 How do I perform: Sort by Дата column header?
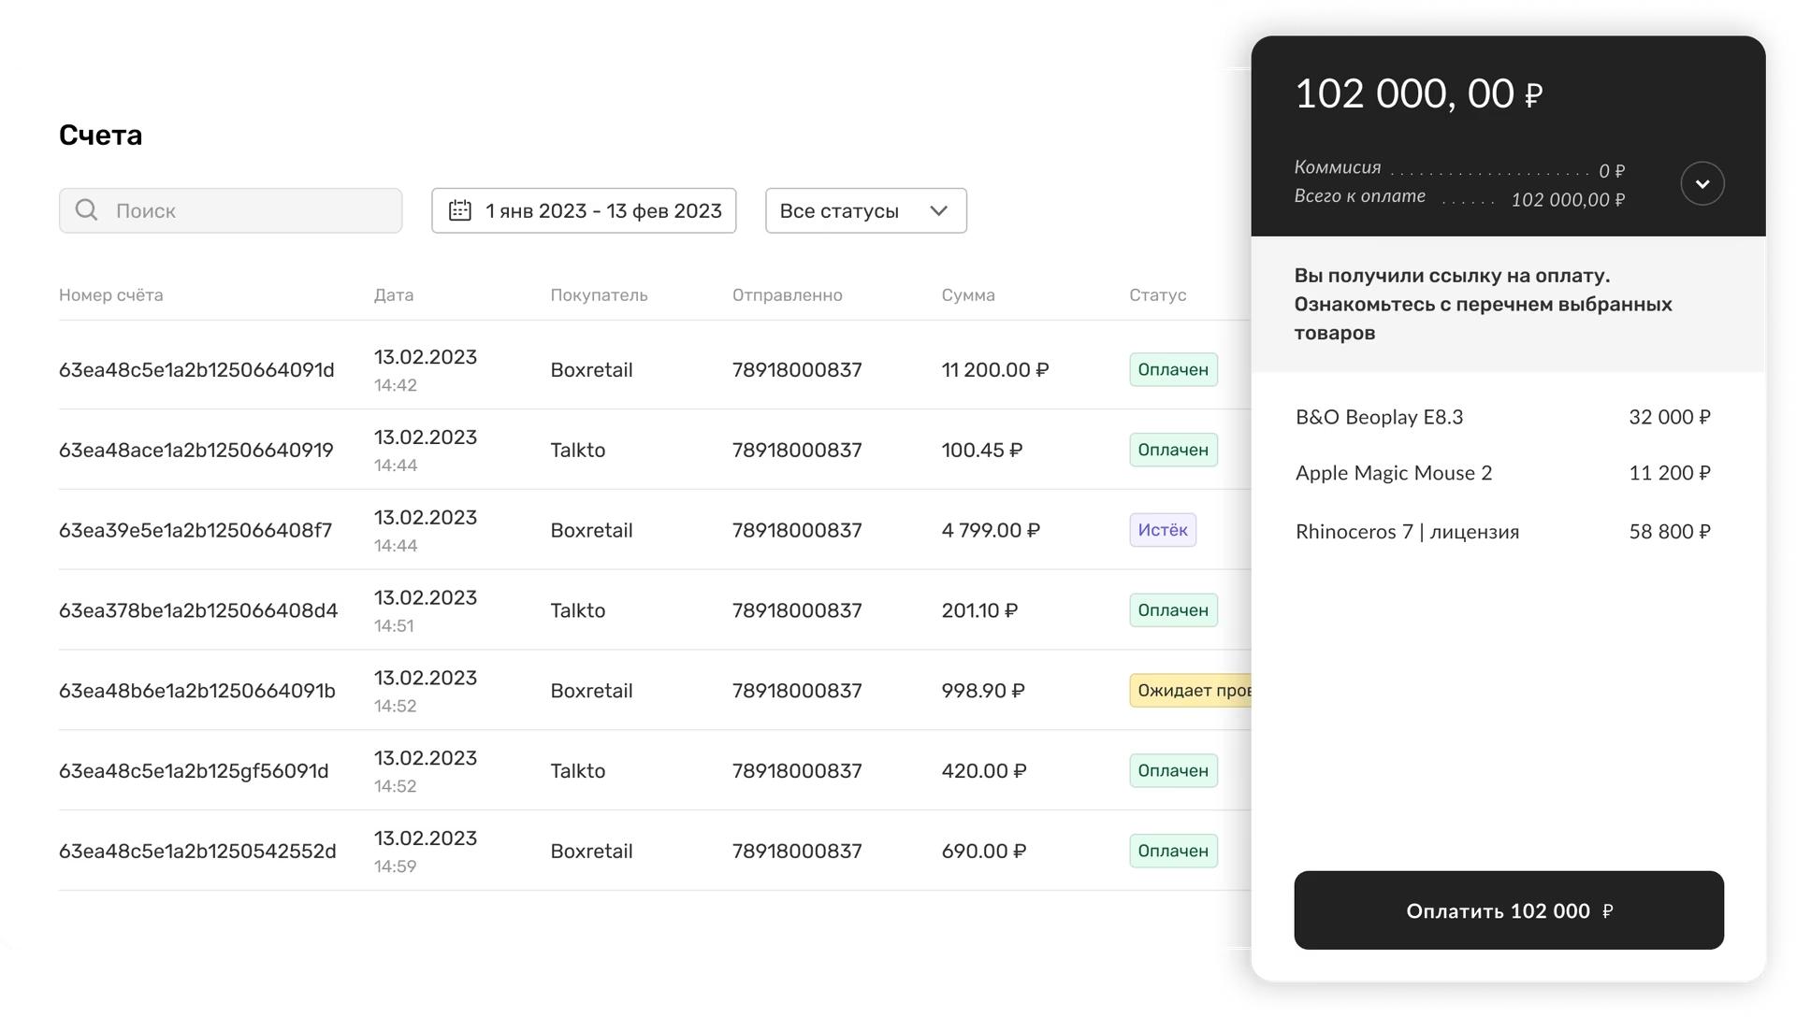point(393,295)
